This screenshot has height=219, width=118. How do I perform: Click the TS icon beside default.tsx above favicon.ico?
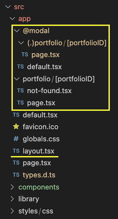tap(16, 115)
